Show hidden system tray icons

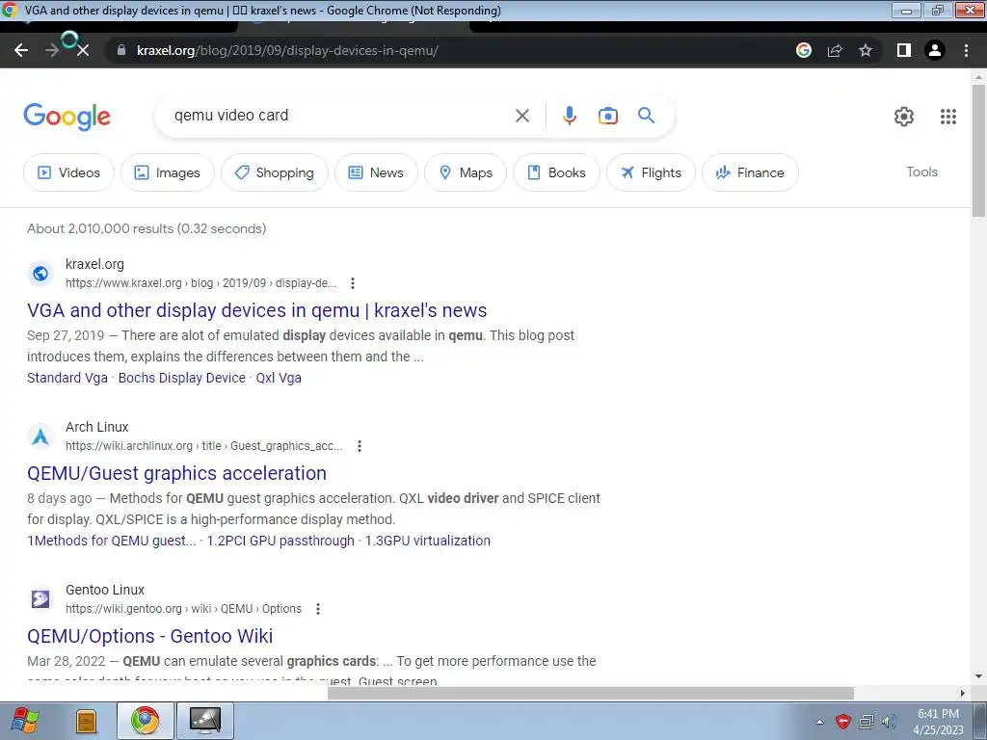click(x=819, y=722)
